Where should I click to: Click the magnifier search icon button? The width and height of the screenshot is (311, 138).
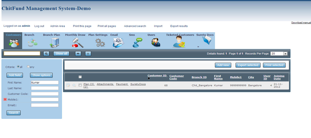coord(46,54)
